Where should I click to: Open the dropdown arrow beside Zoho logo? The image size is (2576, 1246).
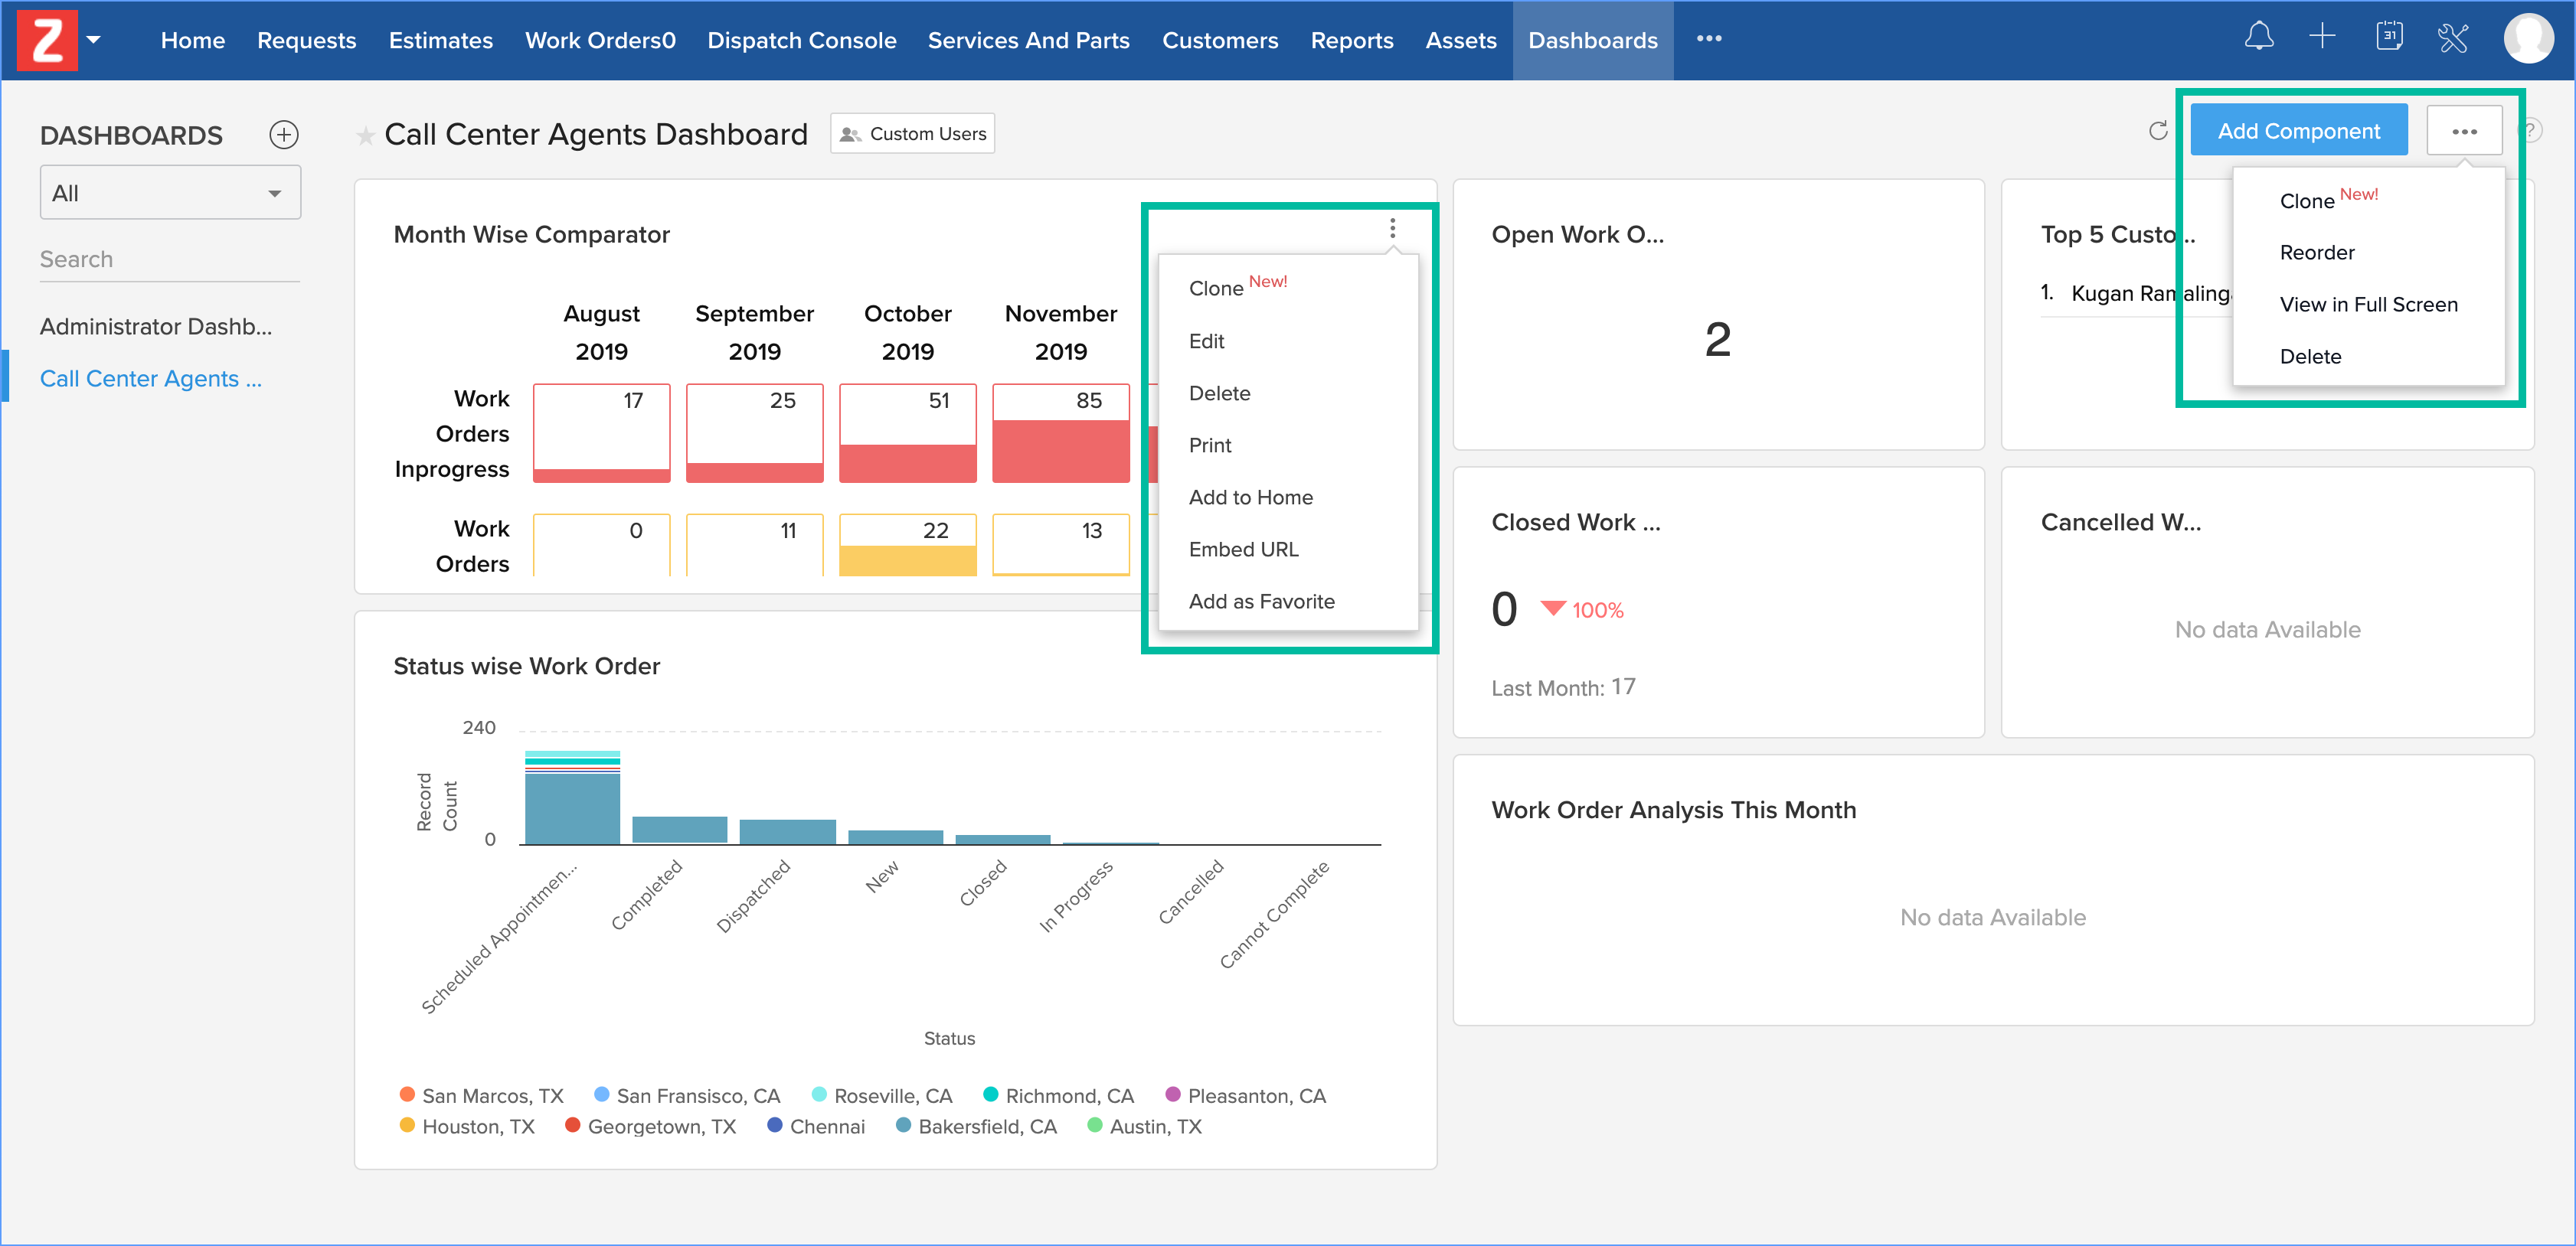coord(94,40)
